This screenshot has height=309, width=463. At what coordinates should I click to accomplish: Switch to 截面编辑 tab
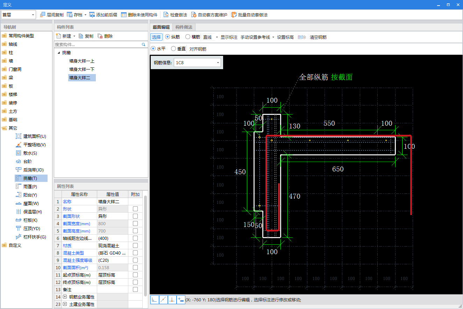(161, 27)
